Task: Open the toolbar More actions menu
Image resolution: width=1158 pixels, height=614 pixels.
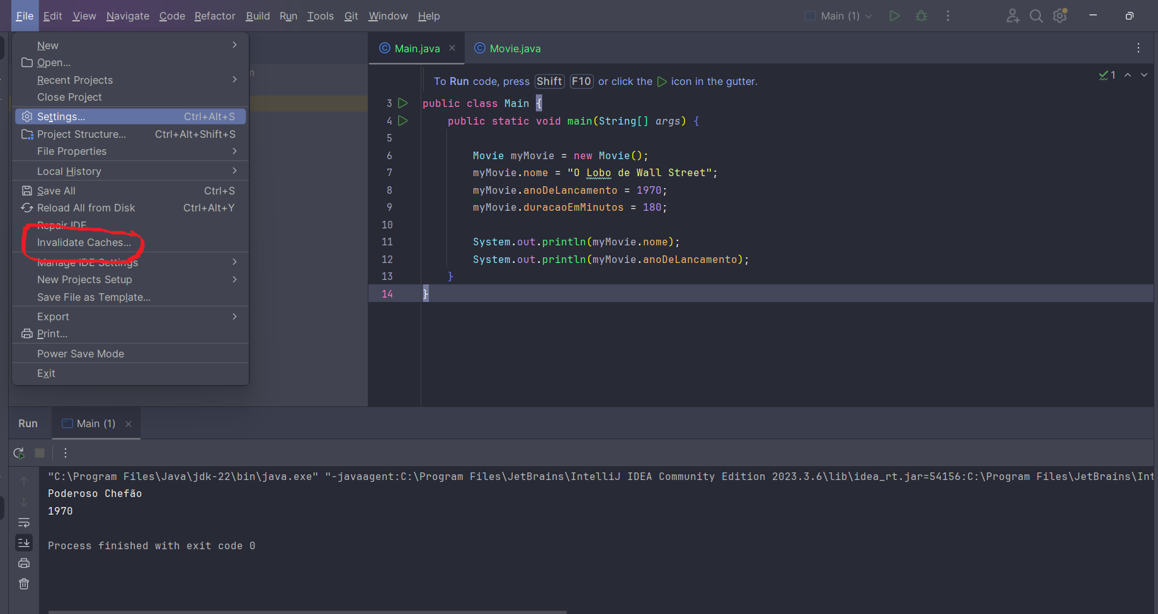Action: click(948, 16)
